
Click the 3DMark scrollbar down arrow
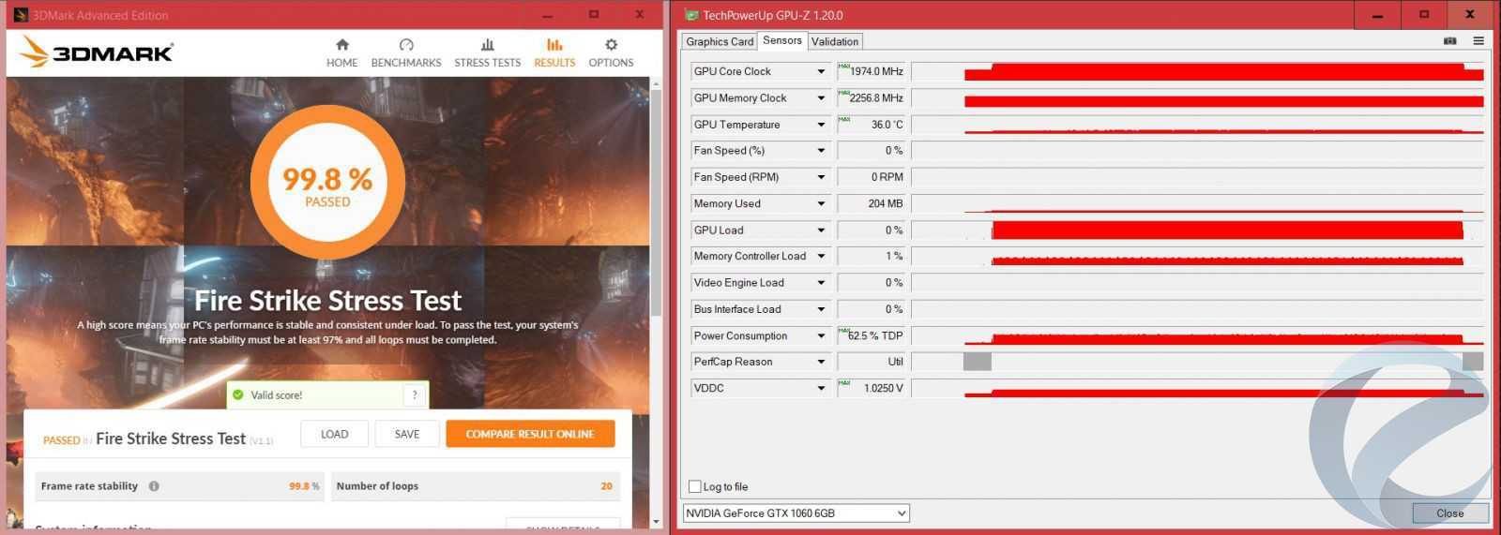tap(657, 521)
